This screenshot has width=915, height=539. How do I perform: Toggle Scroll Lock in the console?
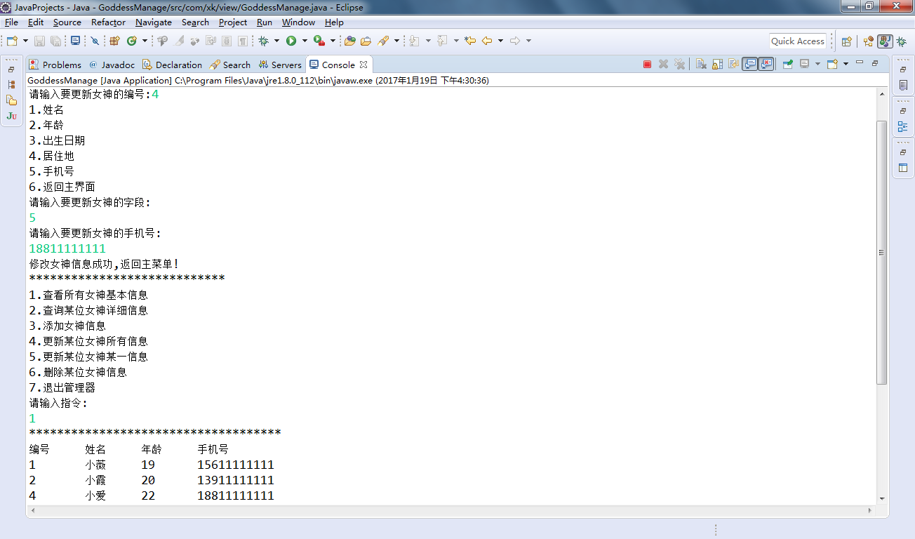click(x=717, y=64)
